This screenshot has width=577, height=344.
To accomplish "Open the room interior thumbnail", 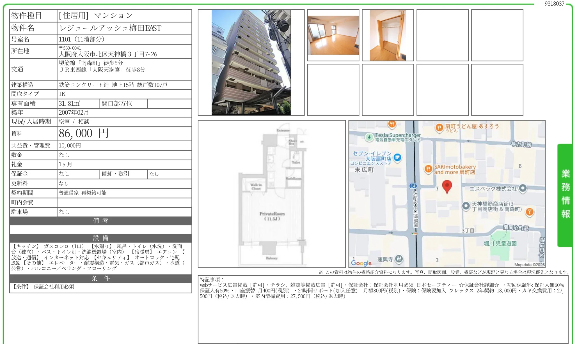I will click(x=333, y=35).
